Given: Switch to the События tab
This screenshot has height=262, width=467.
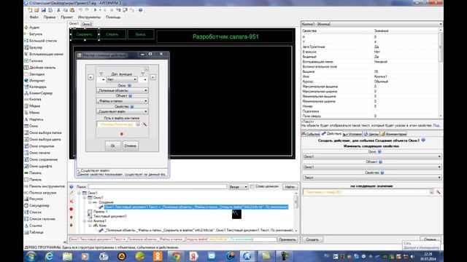Looking at the screenshot, I should pyautogui.click(x=311, y=134).
